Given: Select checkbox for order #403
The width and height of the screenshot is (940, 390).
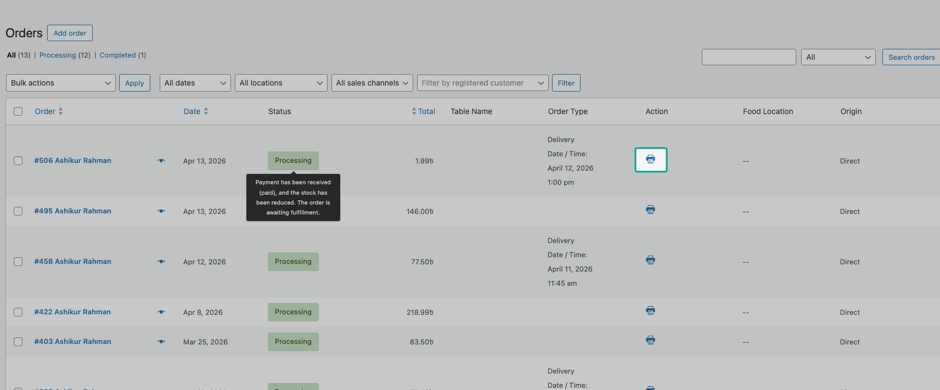Looking at the screenshot, I should pyautogui.click(x=18, y=342).
